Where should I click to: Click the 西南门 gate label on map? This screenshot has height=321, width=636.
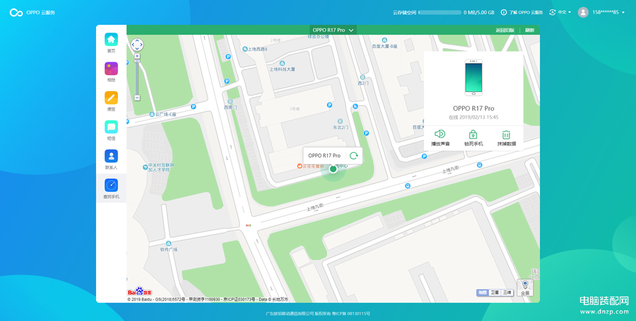click(x=230, y=107)
